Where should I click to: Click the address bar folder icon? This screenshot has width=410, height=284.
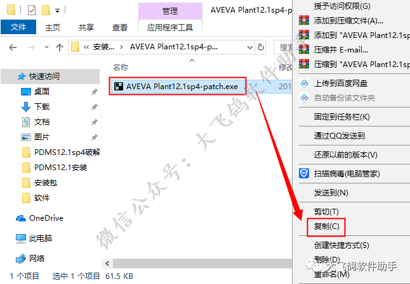(76, 47)
